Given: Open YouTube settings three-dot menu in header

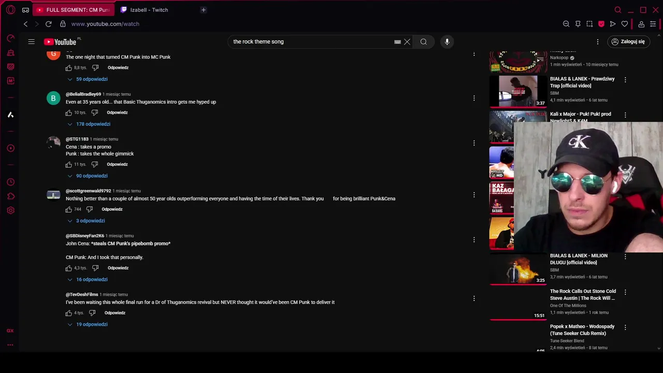Looking at the screenshot, I should [x=598, y=41].
